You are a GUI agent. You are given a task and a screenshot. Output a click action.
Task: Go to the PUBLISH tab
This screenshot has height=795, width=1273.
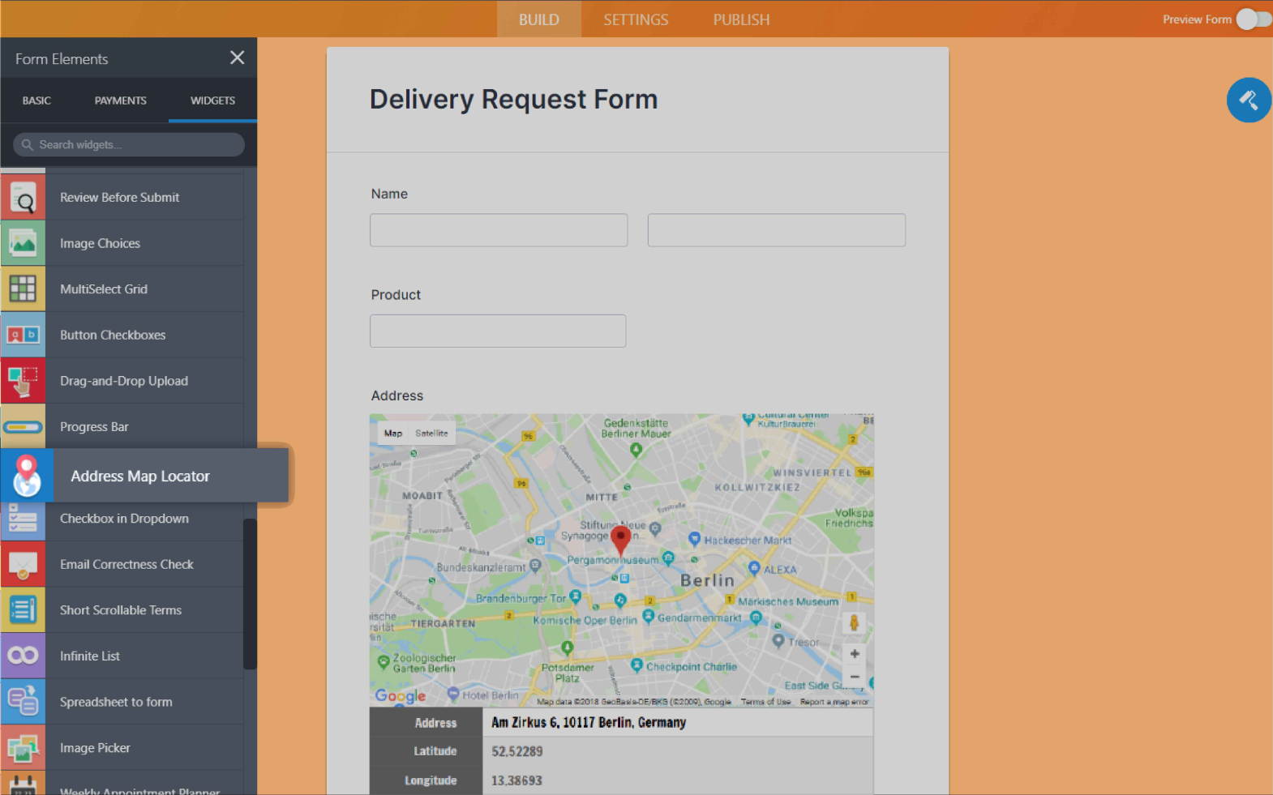741,19
